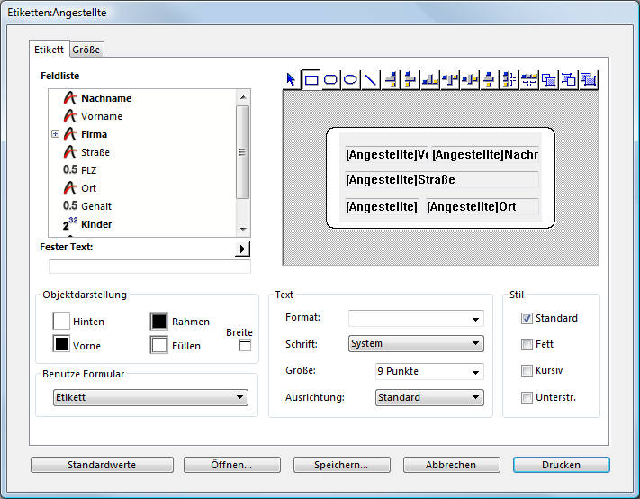Select the Nachname field in Feldliste
640x499 pixels.
[x=106, y=98]
